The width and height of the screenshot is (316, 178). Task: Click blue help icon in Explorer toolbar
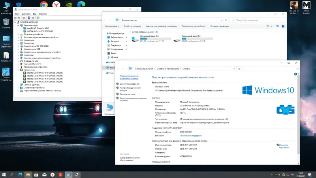pos(283,26)
